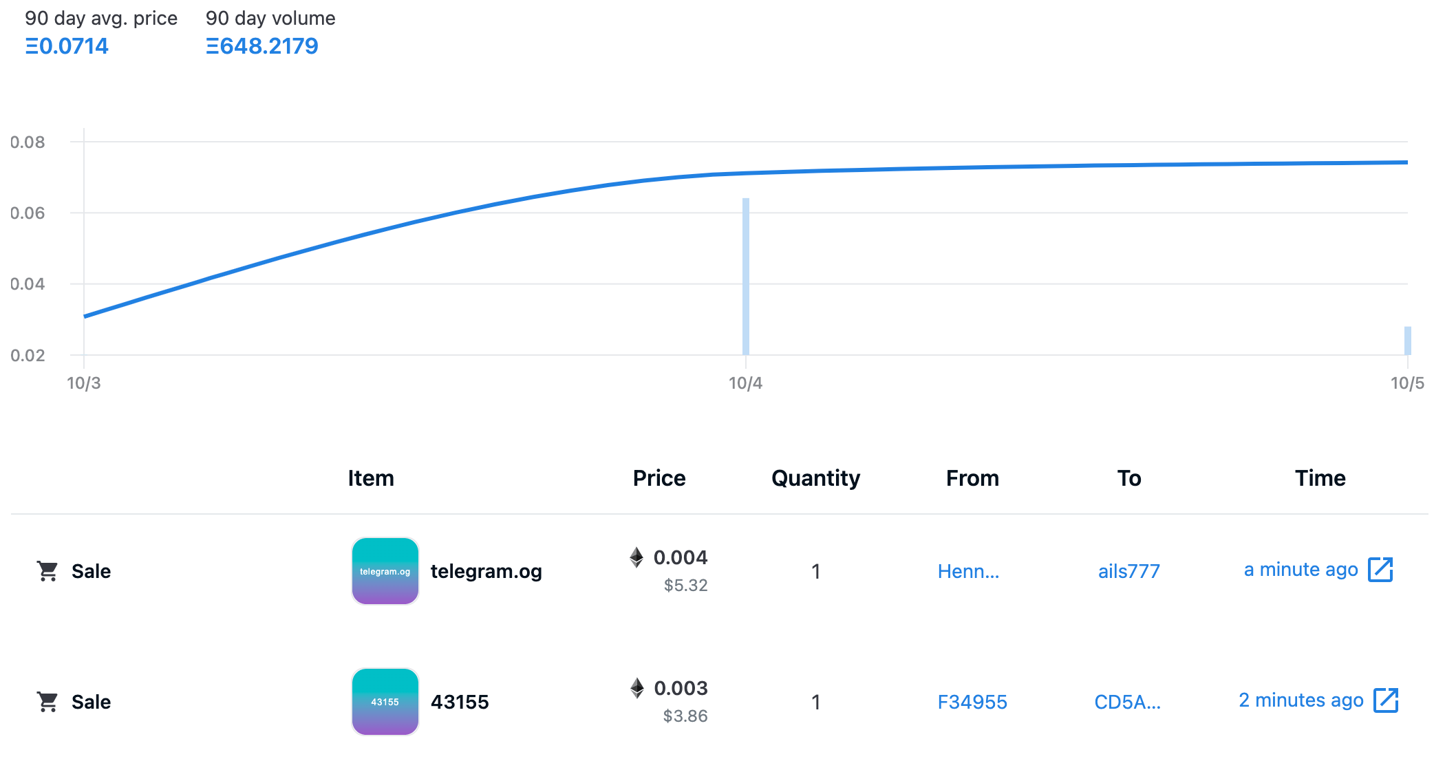Visit seller F34955 profile

[972, 702]
